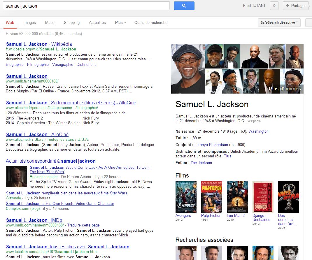Open the One-Armed Jedi news article
Viewport: 312px width, 260px height.
[x=90, y=170]
